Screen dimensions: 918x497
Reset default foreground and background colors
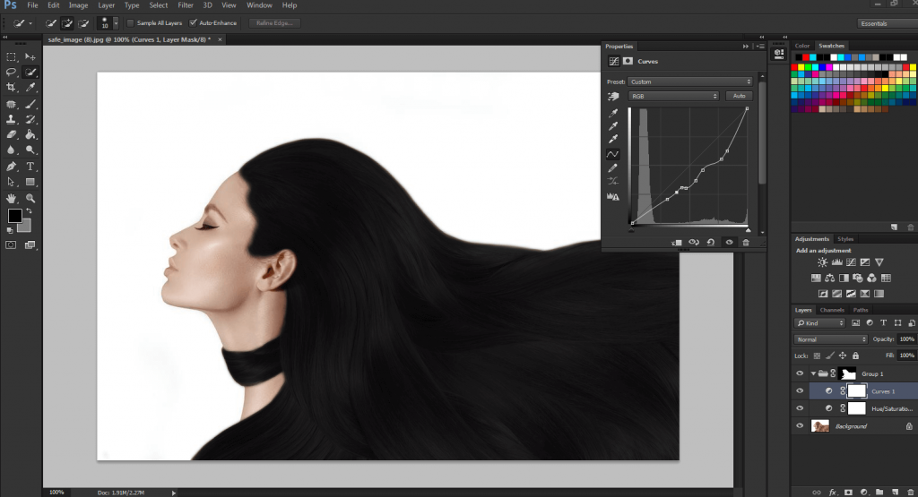coord(10,230)
